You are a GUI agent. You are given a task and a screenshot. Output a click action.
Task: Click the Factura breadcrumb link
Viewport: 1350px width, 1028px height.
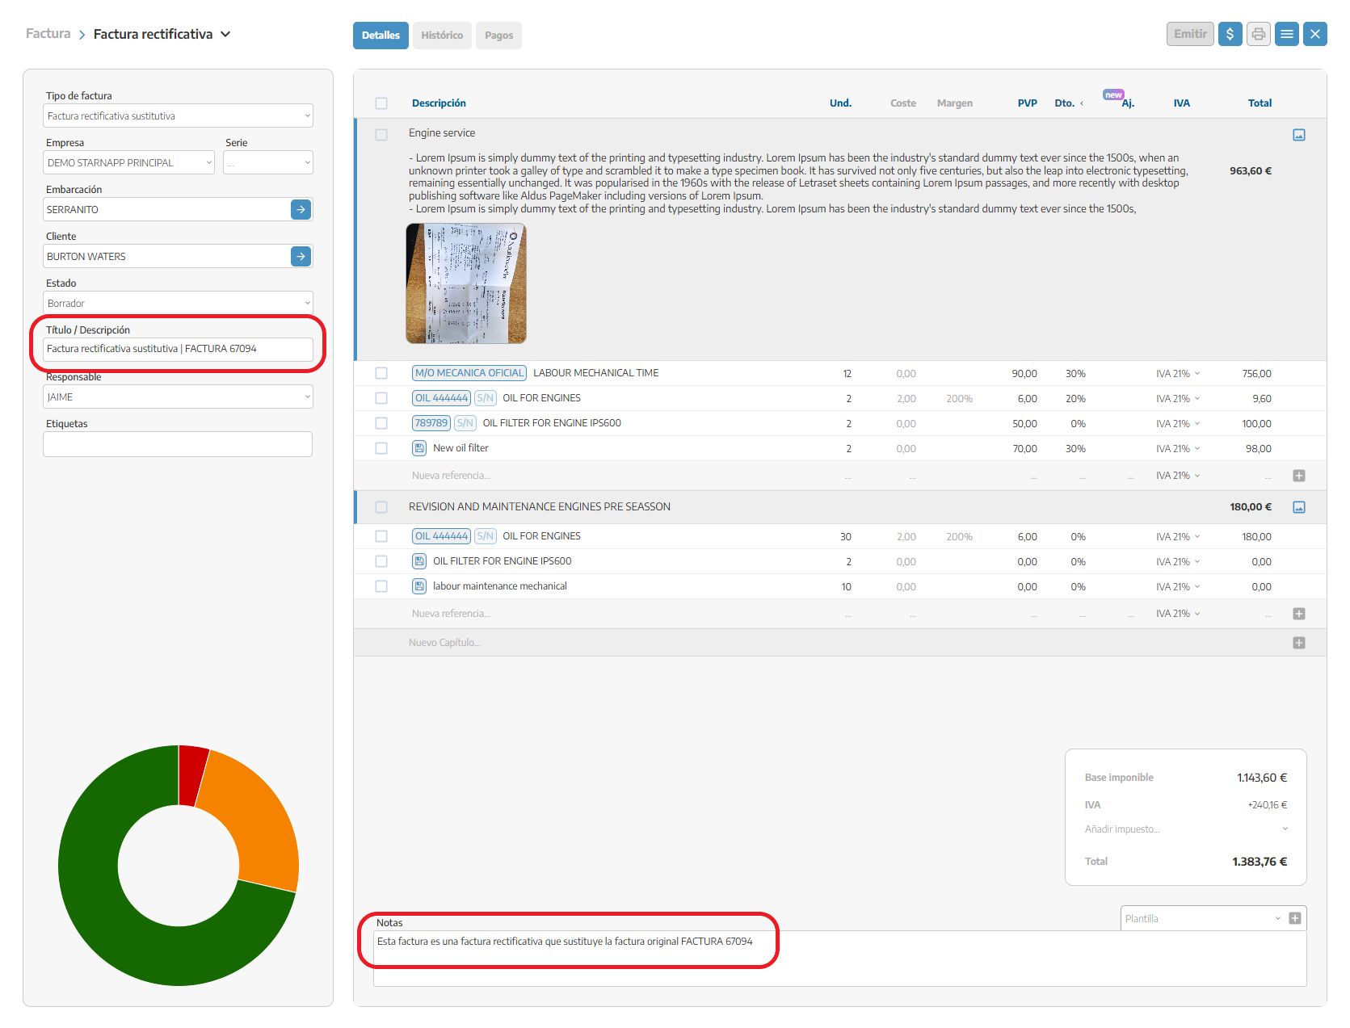(48, 34)
